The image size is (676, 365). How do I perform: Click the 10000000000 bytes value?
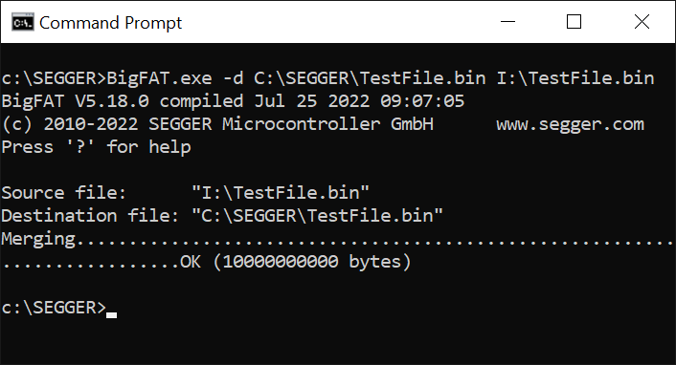click(x=312, y=262)
